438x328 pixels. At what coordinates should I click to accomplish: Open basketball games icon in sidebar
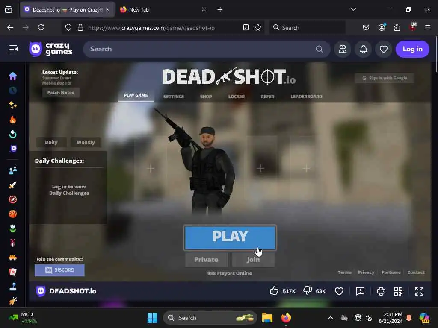[13, 214]
